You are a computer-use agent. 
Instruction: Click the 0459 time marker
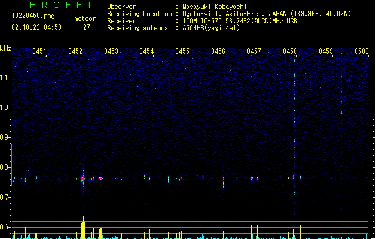326,51
